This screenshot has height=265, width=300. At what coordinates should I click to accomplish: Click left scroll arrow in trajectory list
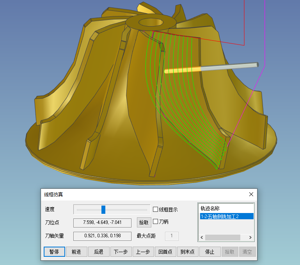[202, 237]
